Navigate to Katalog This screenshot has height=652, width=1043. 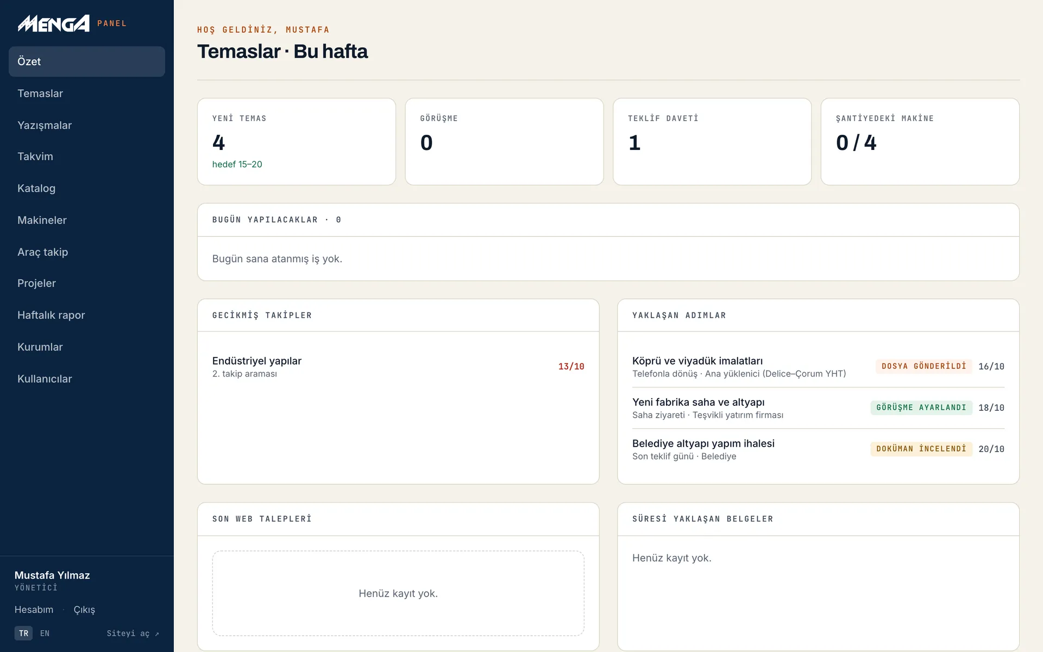(87, 189)
